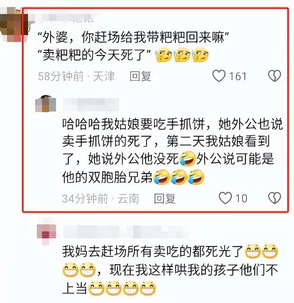Tap the reply text about 双胞胎兄弟

click(x=172, y=151)
